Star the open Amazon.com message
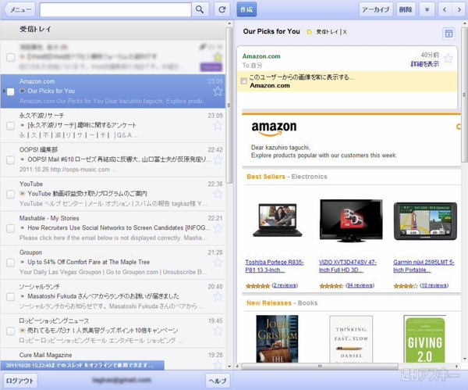468x390 pixels. (448, 58)
